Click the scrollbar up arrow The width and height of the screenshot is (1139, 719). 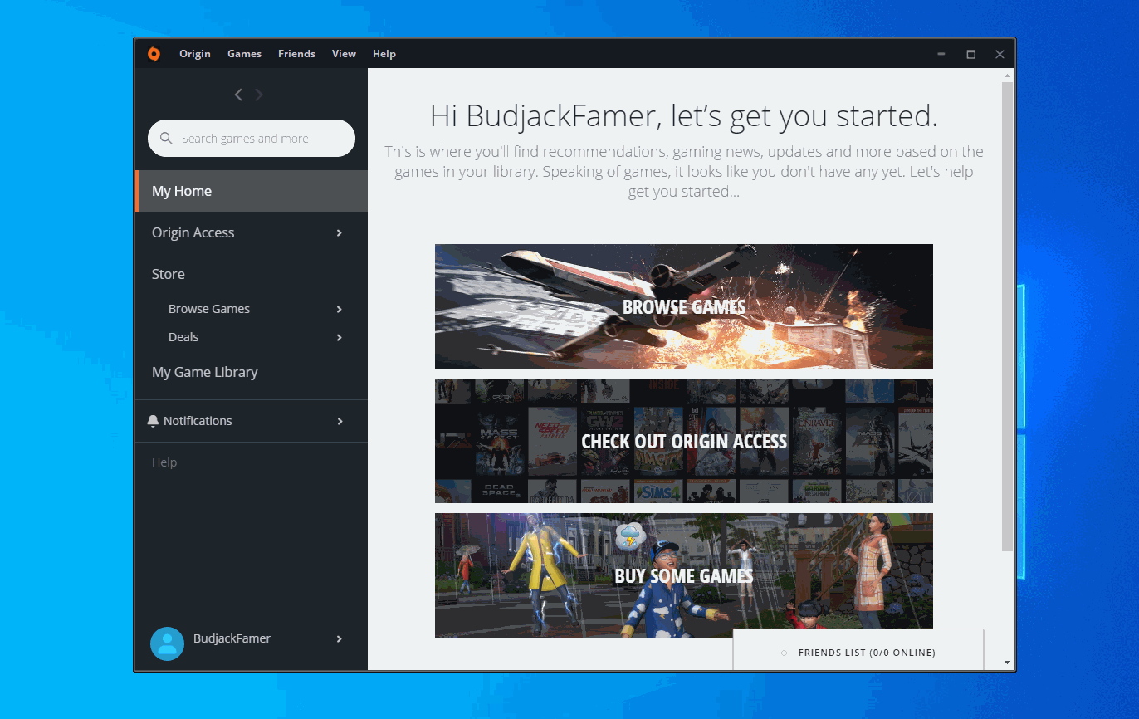[1008, 75]
